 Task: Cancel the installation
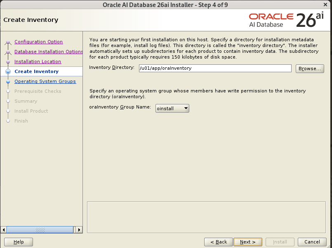(312, 242)
